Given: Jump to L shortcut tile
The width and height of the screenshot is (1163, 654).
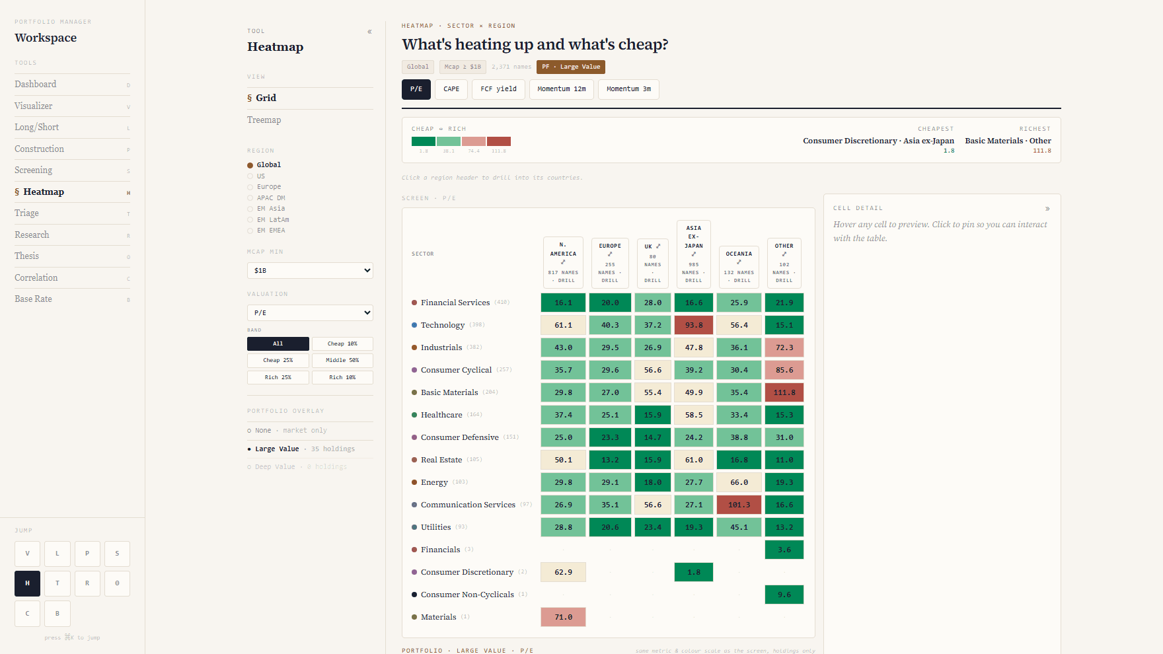Looking at the screenshot, I should (x=57, y=554).
